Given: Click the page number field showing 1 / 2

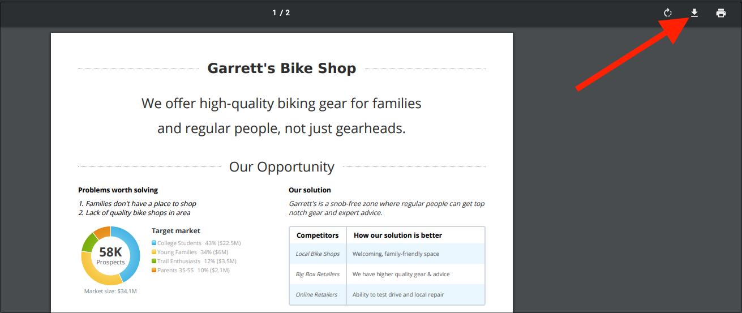Looking at the screenshot, I should click(281, 12).
